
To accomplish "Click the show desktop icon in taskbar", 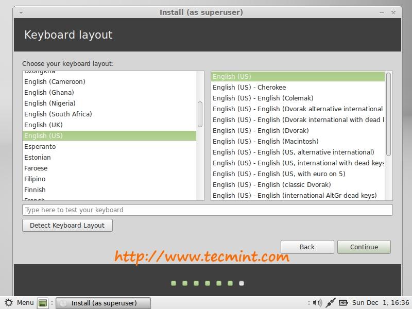I will click(x=43, y=303).
